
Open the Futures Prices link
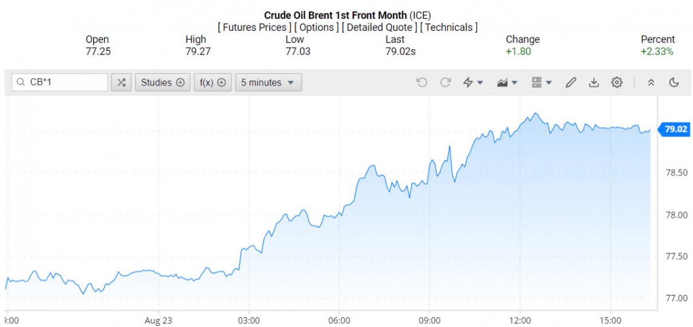(254, 27)
